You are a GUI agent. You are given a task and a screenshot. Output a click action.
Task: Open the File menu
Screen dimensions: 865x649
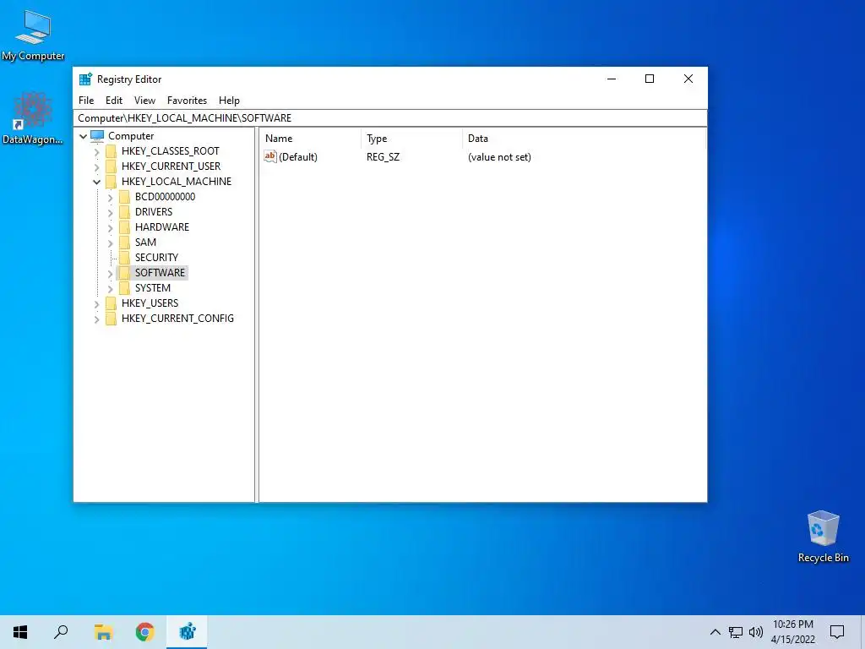tap(86, 101)
